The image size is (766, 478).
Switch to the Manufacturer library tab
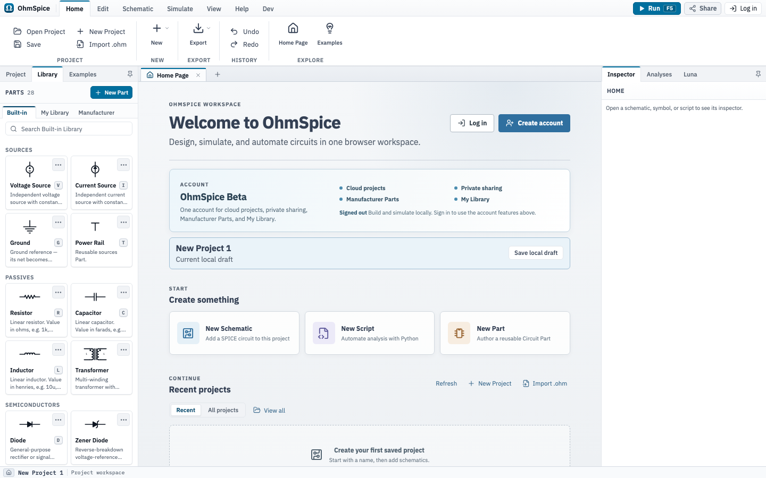point(96,113)
